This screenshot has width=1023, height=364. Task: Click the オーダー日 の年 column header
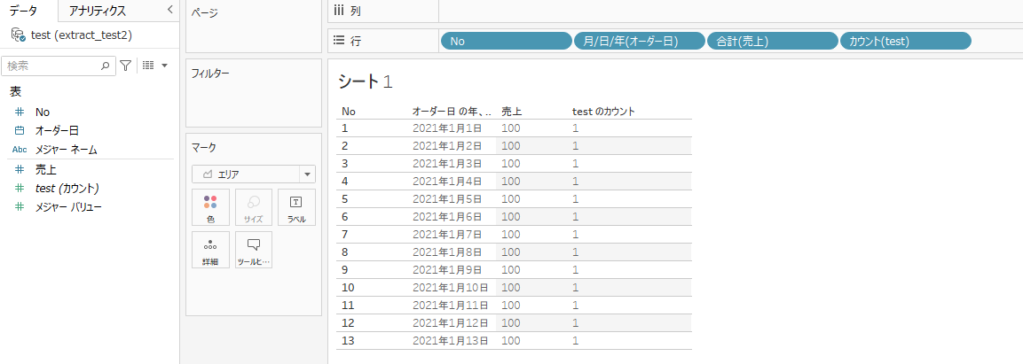[452, 112]
